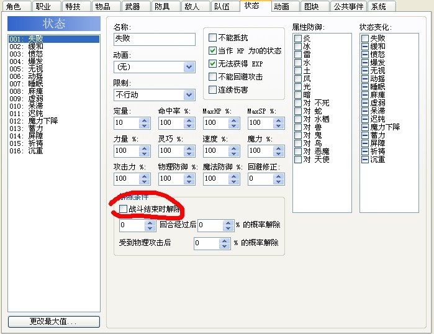Screen dimensions: 434x334
Task: Decrease the 命中率 % value with down arrow
Action: [189, 125]
